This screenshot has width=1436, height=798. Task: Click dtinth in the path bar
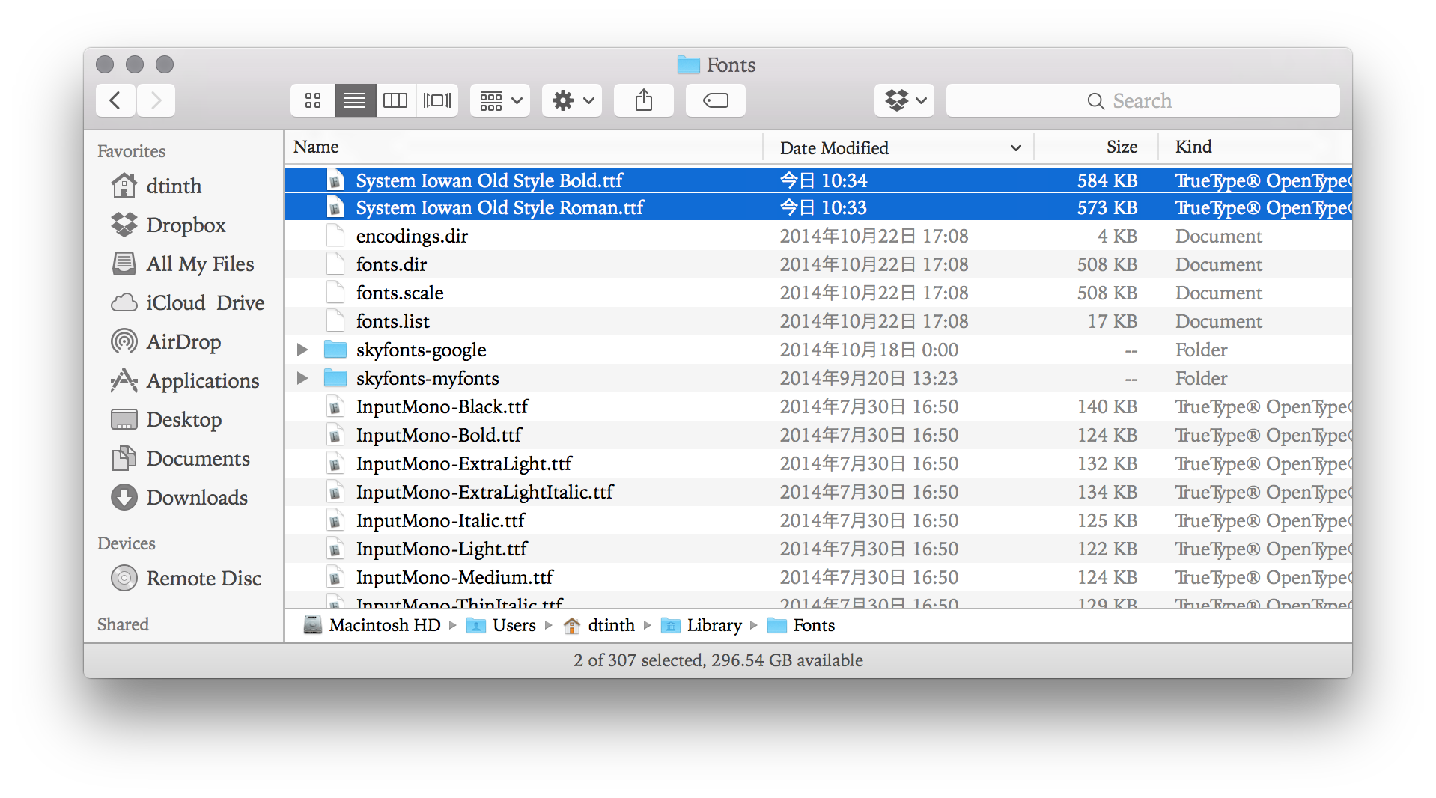coord(599,625)
